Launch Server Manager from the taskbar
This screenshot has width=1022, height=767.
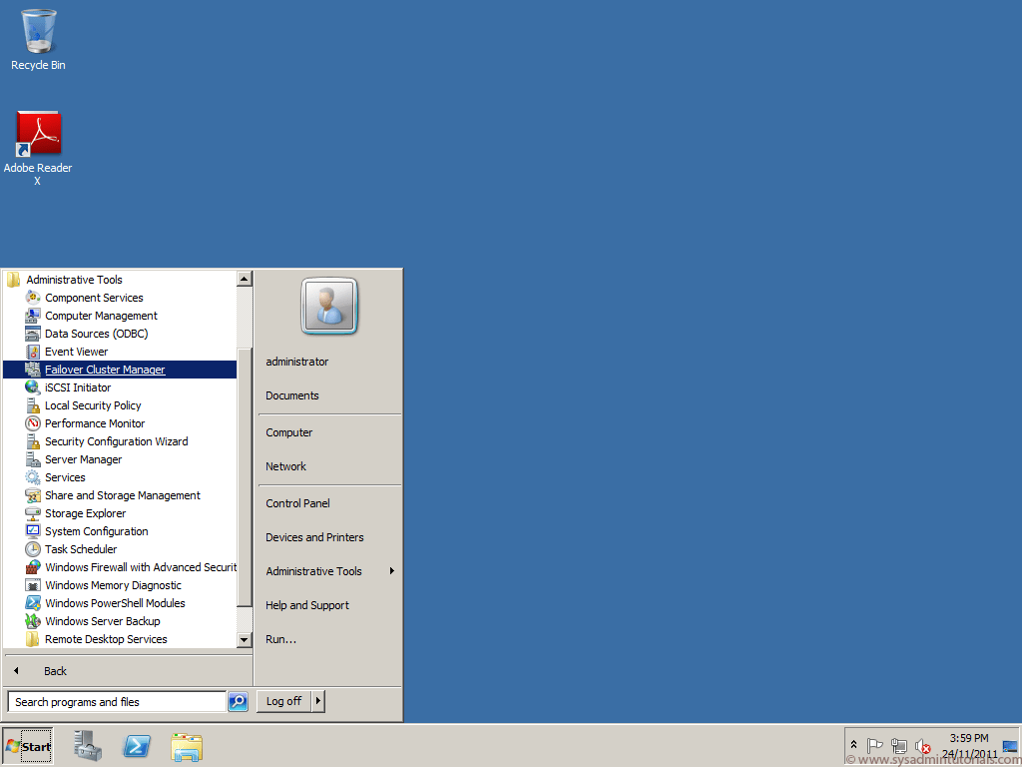pyautogui.click(x=87, y=746)
